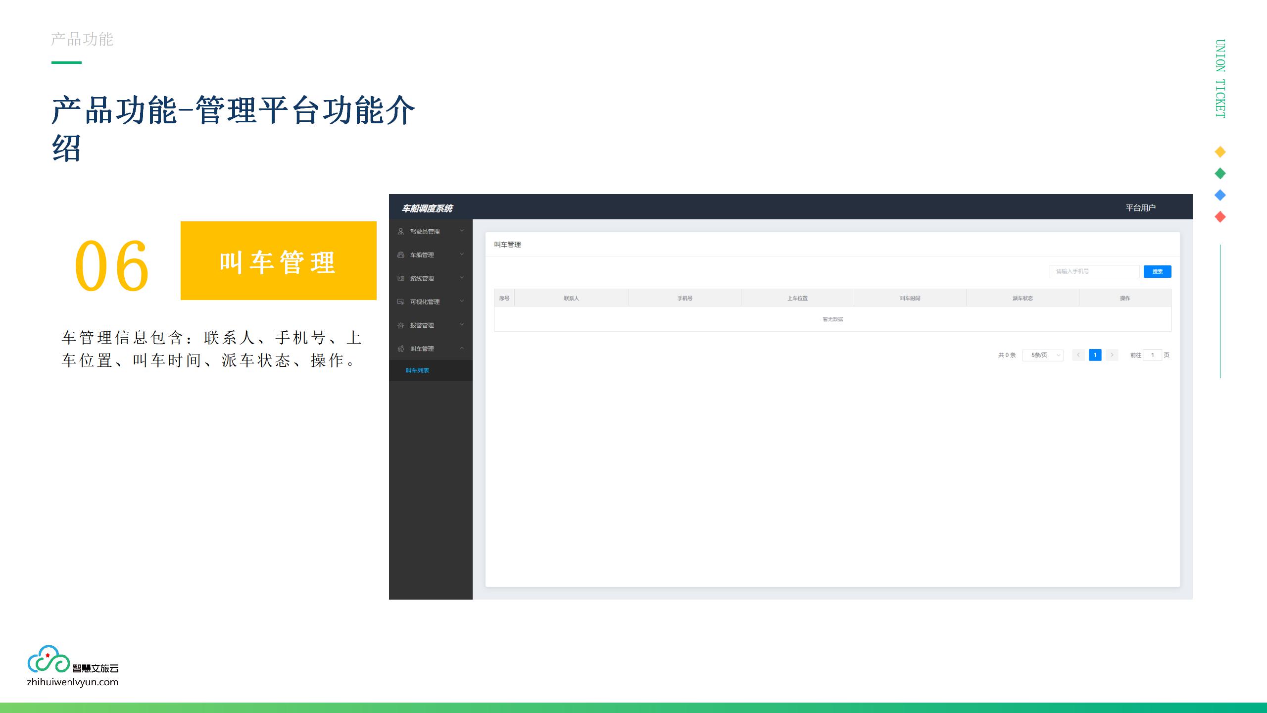
Task: Expand the 车船管理 chevron
Action: coord(462,254)
